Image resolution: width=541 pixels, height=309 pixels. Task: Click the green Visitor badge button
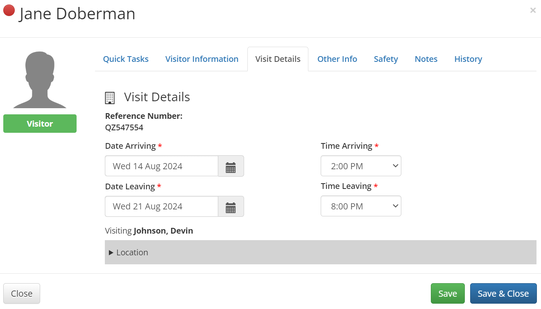point(40,124)
